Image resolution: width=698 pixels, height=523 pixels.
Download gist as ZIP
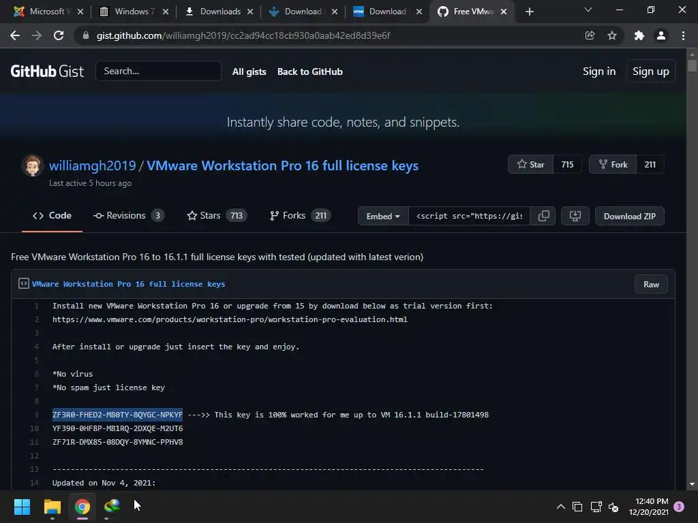[629, 216]
